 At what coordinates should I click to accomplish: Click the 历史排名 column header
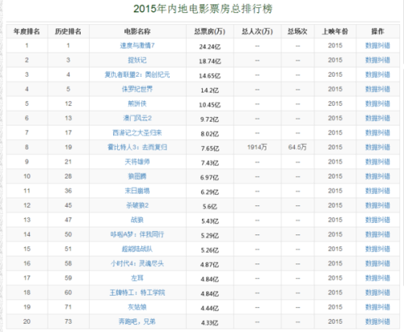tap(68, 32)
